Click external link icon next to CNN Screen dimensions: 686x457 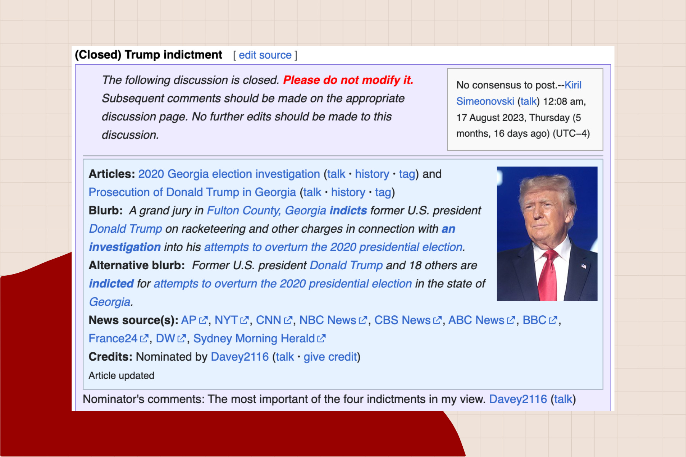point(288,320)
